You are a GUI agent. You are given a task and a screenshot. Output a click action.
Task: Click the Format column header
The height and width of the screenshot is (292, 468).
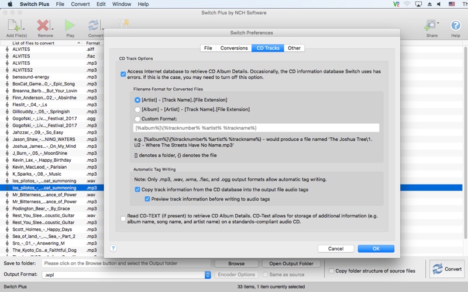pyautogui.click(x=93, y=43)
